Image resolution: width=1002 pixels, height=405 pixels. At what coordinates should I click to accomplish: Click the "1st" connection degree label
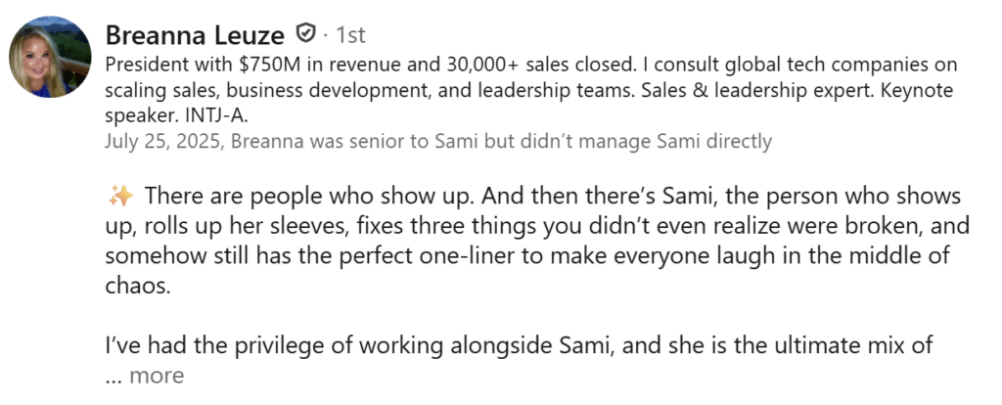click(x=350, y=35)
